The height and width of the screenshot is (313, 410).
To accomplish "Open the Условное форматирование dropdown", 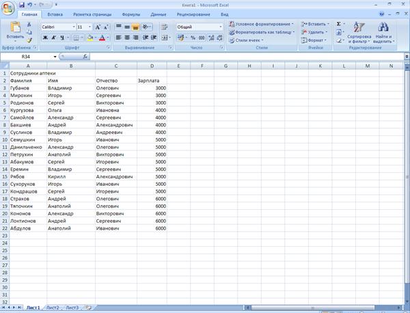I will click(262, 24).
